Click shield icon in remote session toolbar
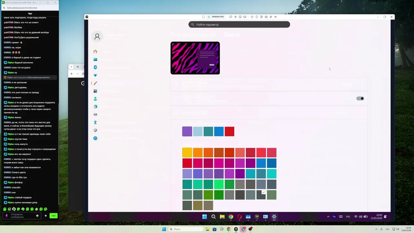The width and height of the screenshot is (414, 233). point(257,17)
